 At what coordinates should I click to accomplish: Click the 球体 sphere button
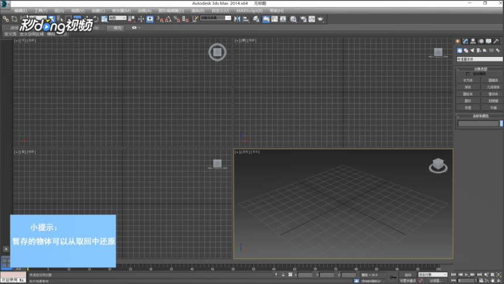click(468, 87)
